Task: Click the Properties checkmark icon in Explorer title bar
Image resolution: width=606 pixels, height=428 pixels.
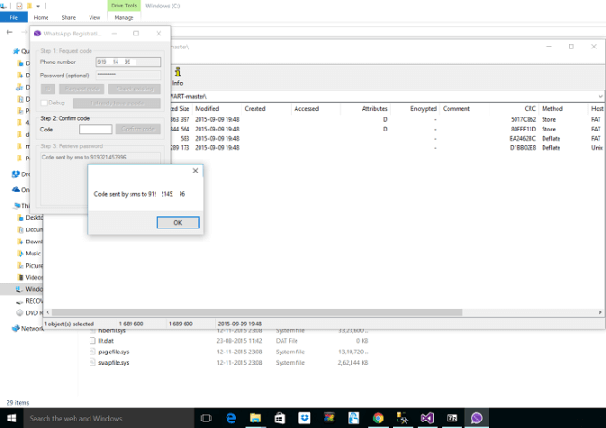Action: 19,6
